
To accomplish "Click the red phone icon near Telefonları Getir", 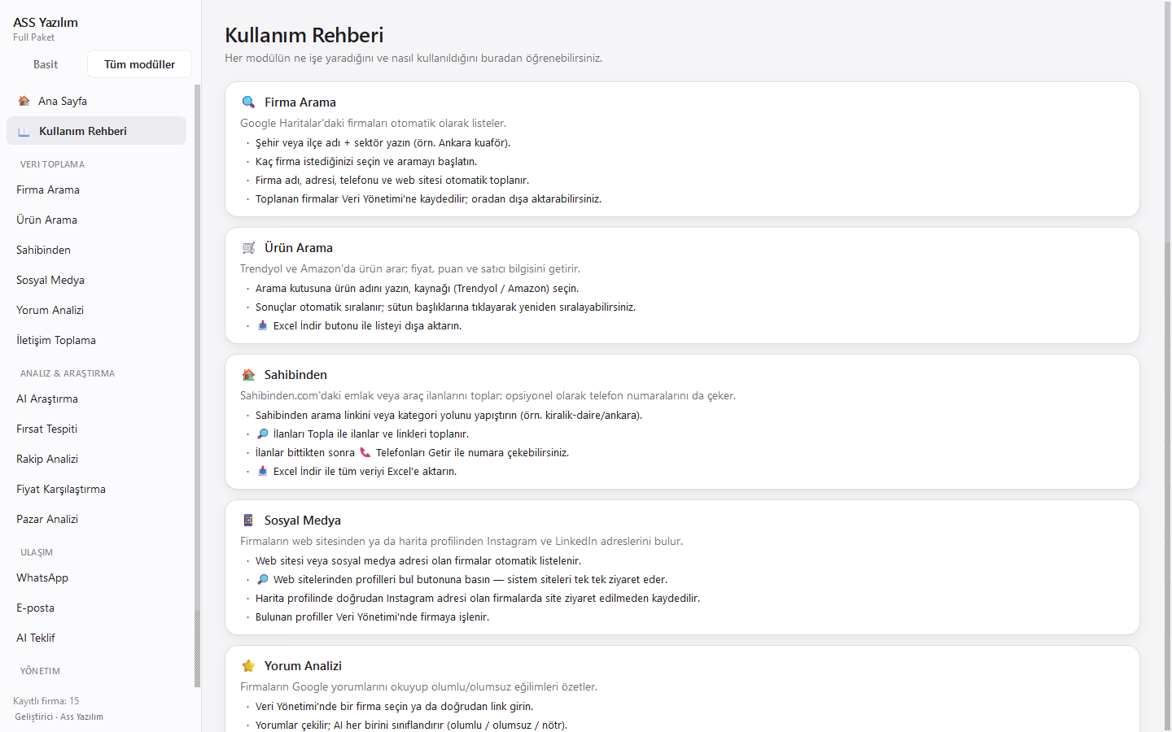I will click(x=365, y=453).
